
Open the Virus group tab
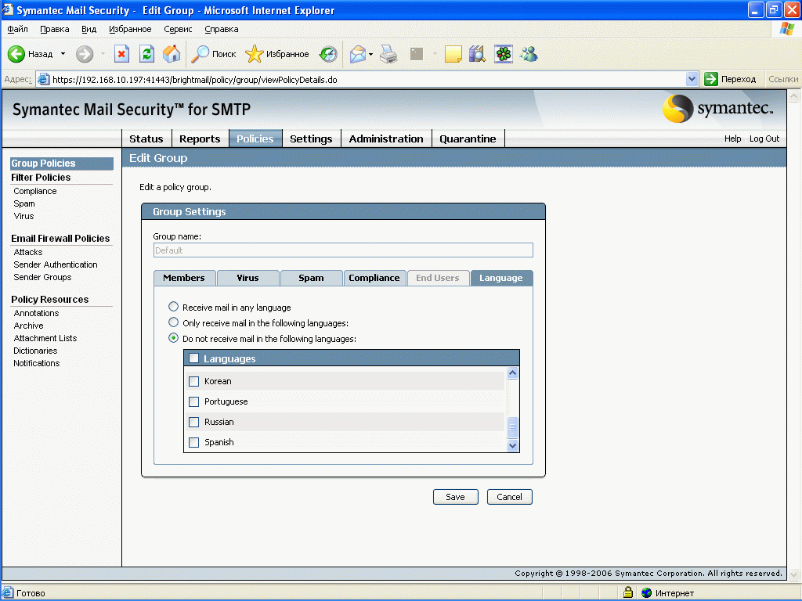[248, 278]
